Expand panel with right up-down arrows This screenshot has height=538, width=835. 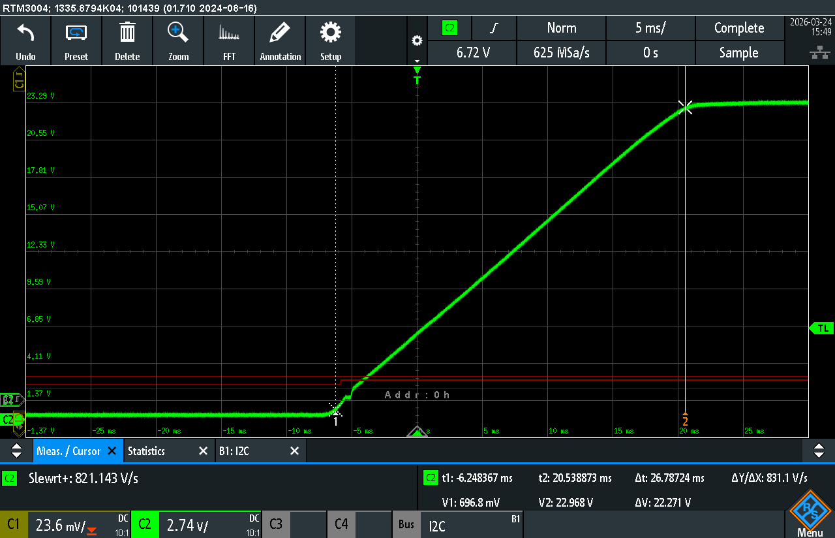point(819,451)
